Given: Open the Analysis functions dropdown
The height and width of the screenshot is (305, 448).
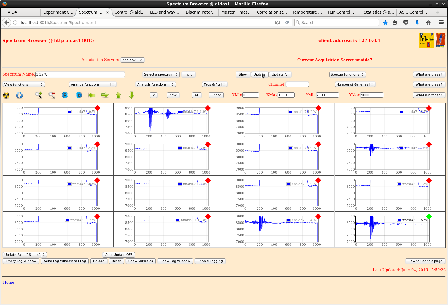Looking at the screenshot, I should [156, 84].
